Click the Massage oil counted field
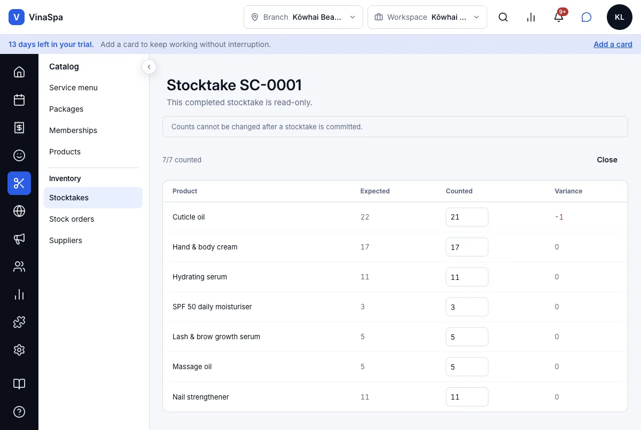This screenshot has height=430, width=641. coord(467,366)
